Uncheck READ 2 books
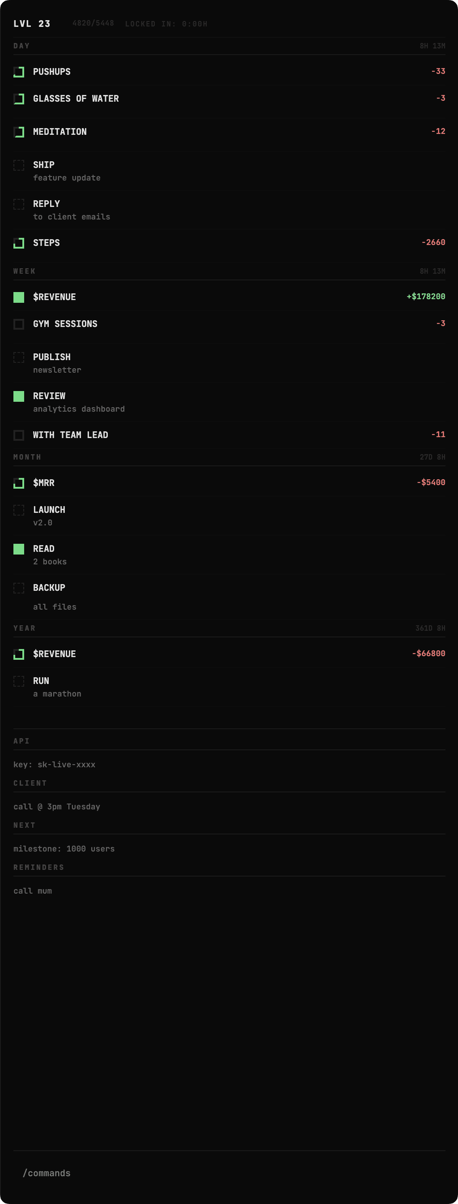Viewport: 458px width, 1204px height. [x=19, y=549]
